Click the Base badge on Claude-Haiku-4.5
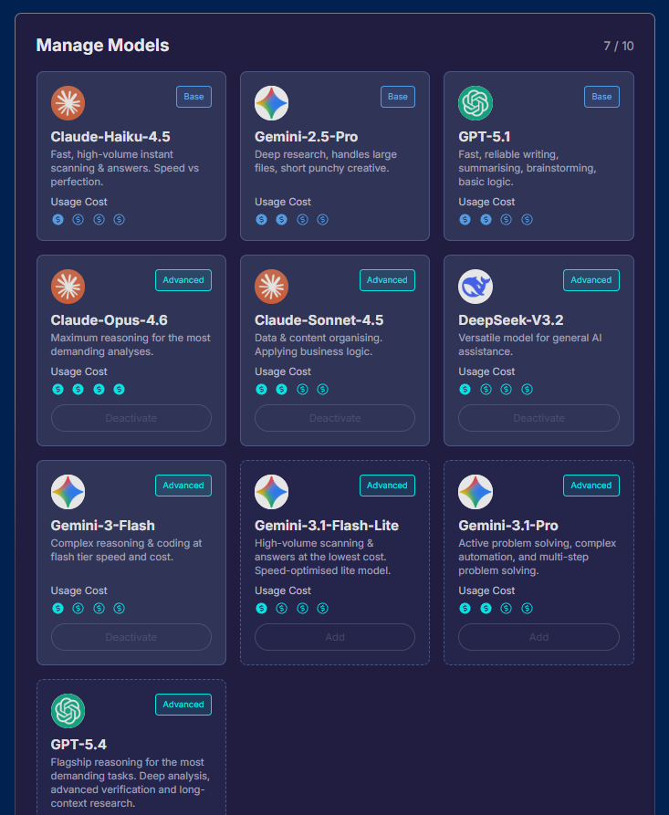 [193, 97]
